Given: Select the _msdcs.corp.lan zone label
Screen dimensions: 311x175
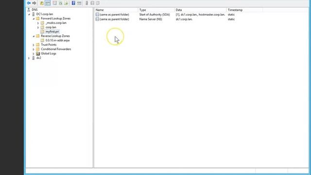Looking at the screenshot, I should pos(56,23).
